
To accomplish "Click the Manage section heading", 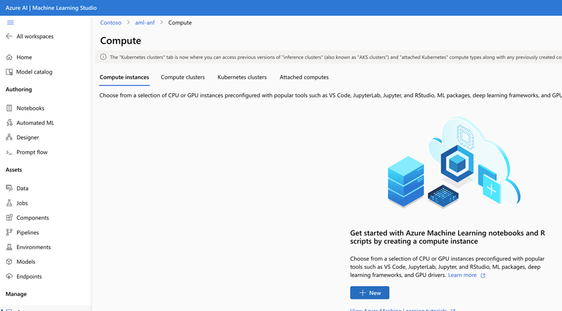I will pos(16,294).
